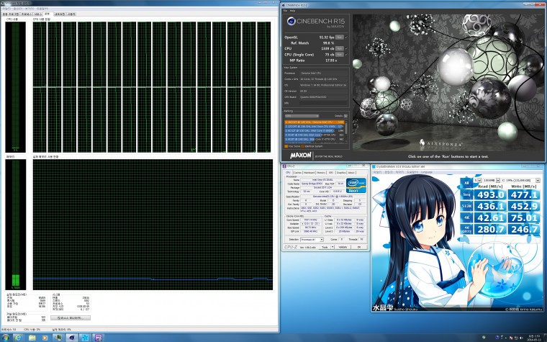Click the Run button for OpenGL in Cinebench
This screenshot has height=342, width=547.
(x=340, y=37)
